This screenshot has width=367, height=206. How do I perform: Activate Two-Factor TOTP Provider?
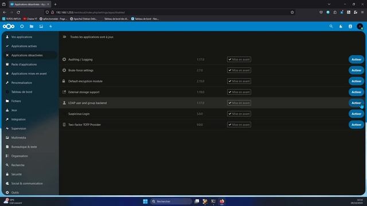[x=356, y=125]
